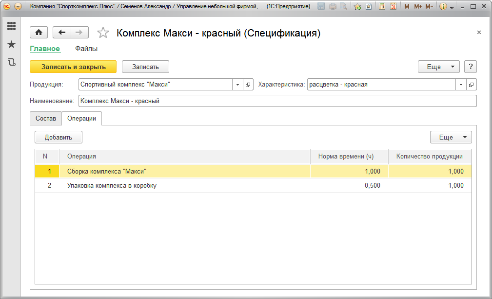
Task: Open the sections grid menu in sidebar
Action: click(x=11, y=26)
